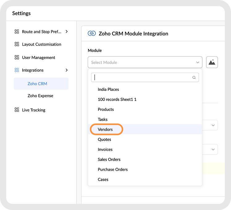Click the Integrations grid icon
The image size is (231, 210).
coord(17,70)
